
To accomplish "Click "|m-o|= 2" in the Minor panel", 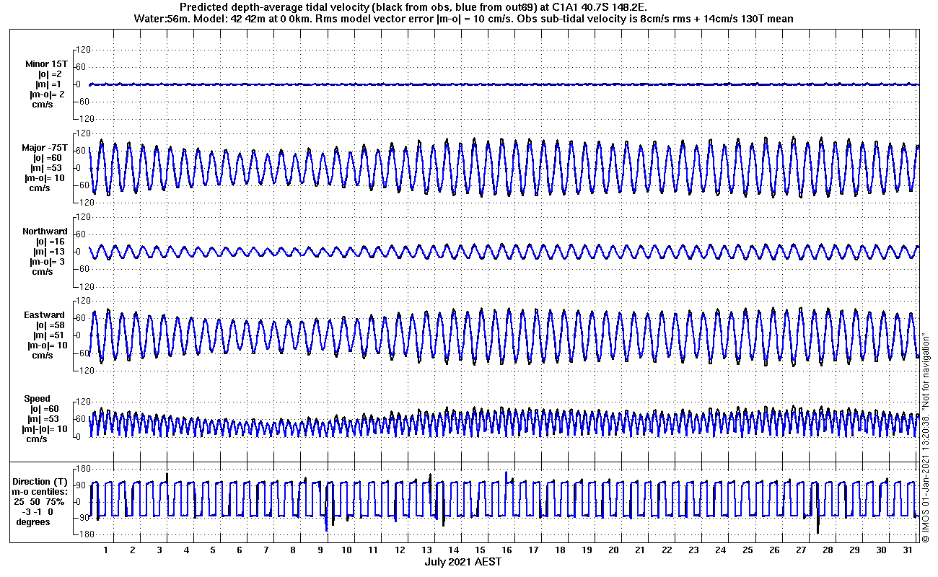I will tap(48, 94).
